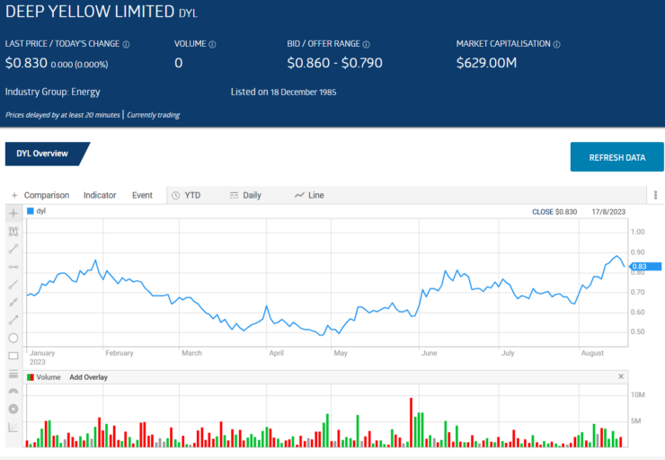Viewport: 665px width, 460px height.
Task: Click the red-green Volume color swatch
Action: coord(31,377)
